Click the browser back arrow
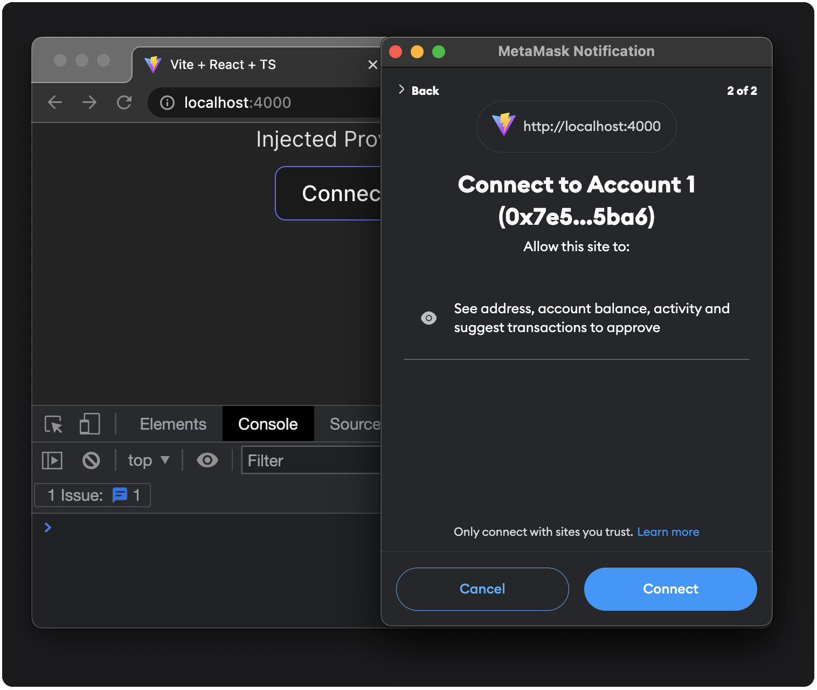The height and width of the screenshot is (690, 817). tap(55, 102)
